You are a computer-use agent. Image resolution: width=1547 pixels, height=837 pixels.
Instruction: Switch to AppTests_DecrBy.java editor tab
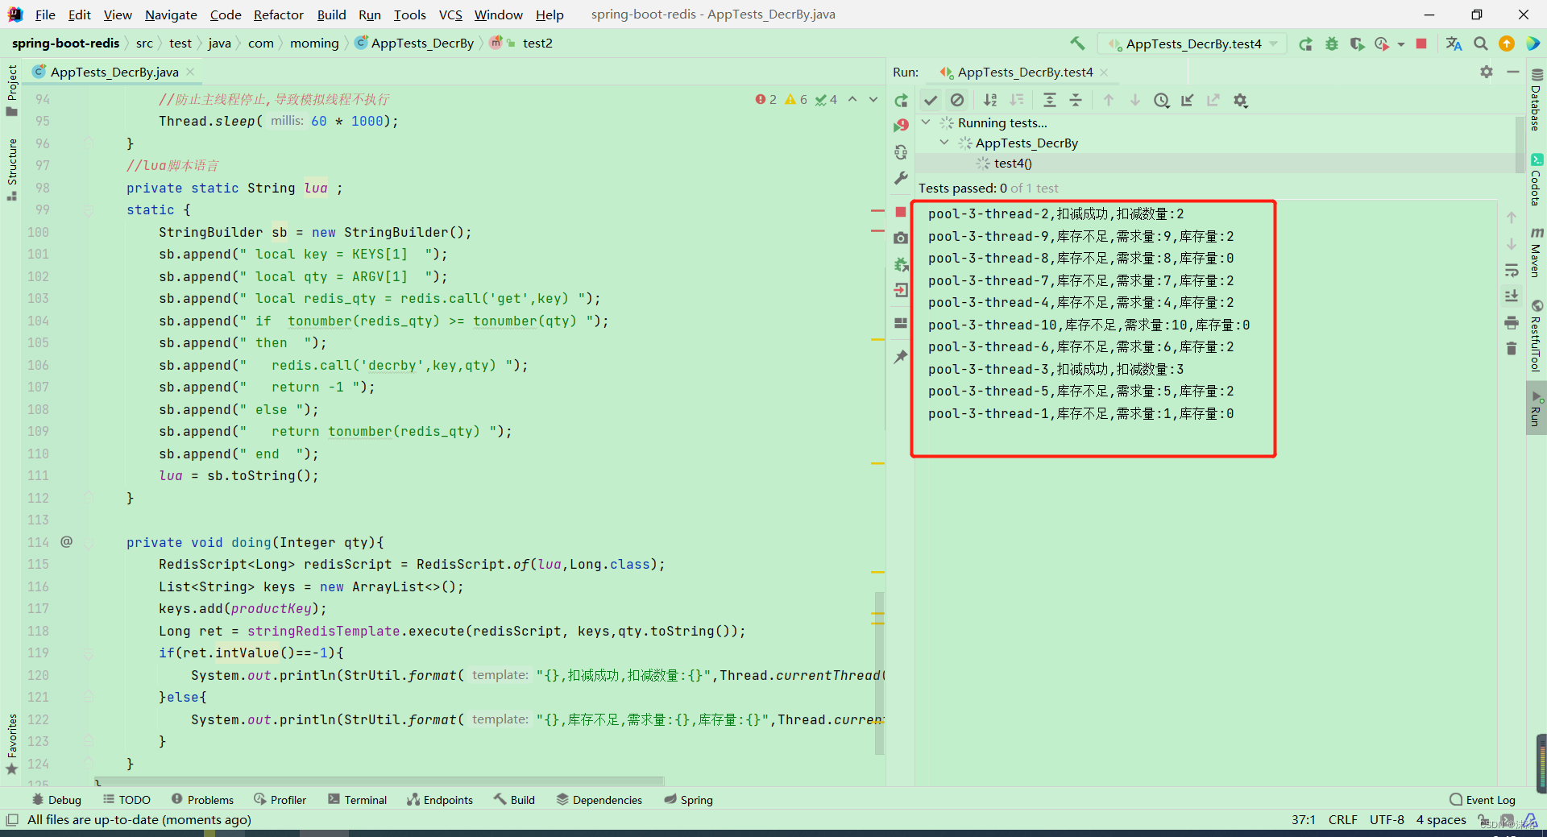113,72
